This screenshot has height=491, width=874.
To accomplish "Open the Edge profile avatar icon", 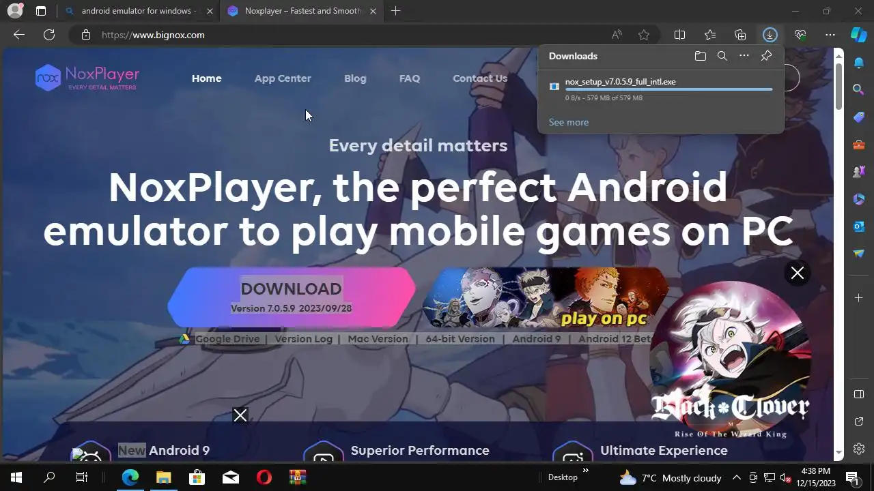I will [14, 11].
